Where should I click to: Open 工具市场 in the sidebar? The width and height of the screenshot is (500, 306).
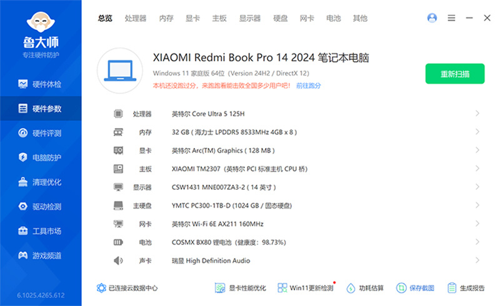click(41, 231)
